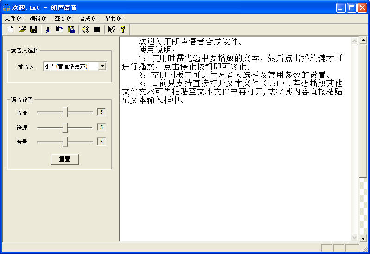Click the outer vertical scrollbar thumb
370x254 pixels.
click(x=363, y=111)
